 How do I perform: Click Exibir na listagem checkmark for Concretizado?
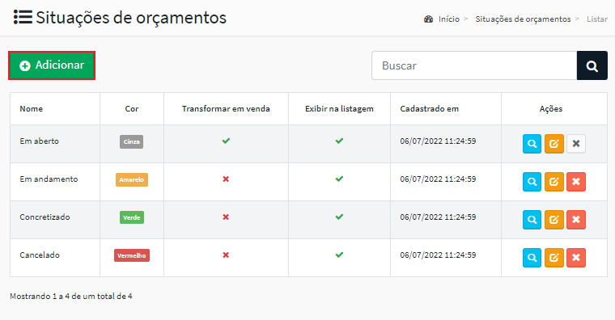point(339,217)
